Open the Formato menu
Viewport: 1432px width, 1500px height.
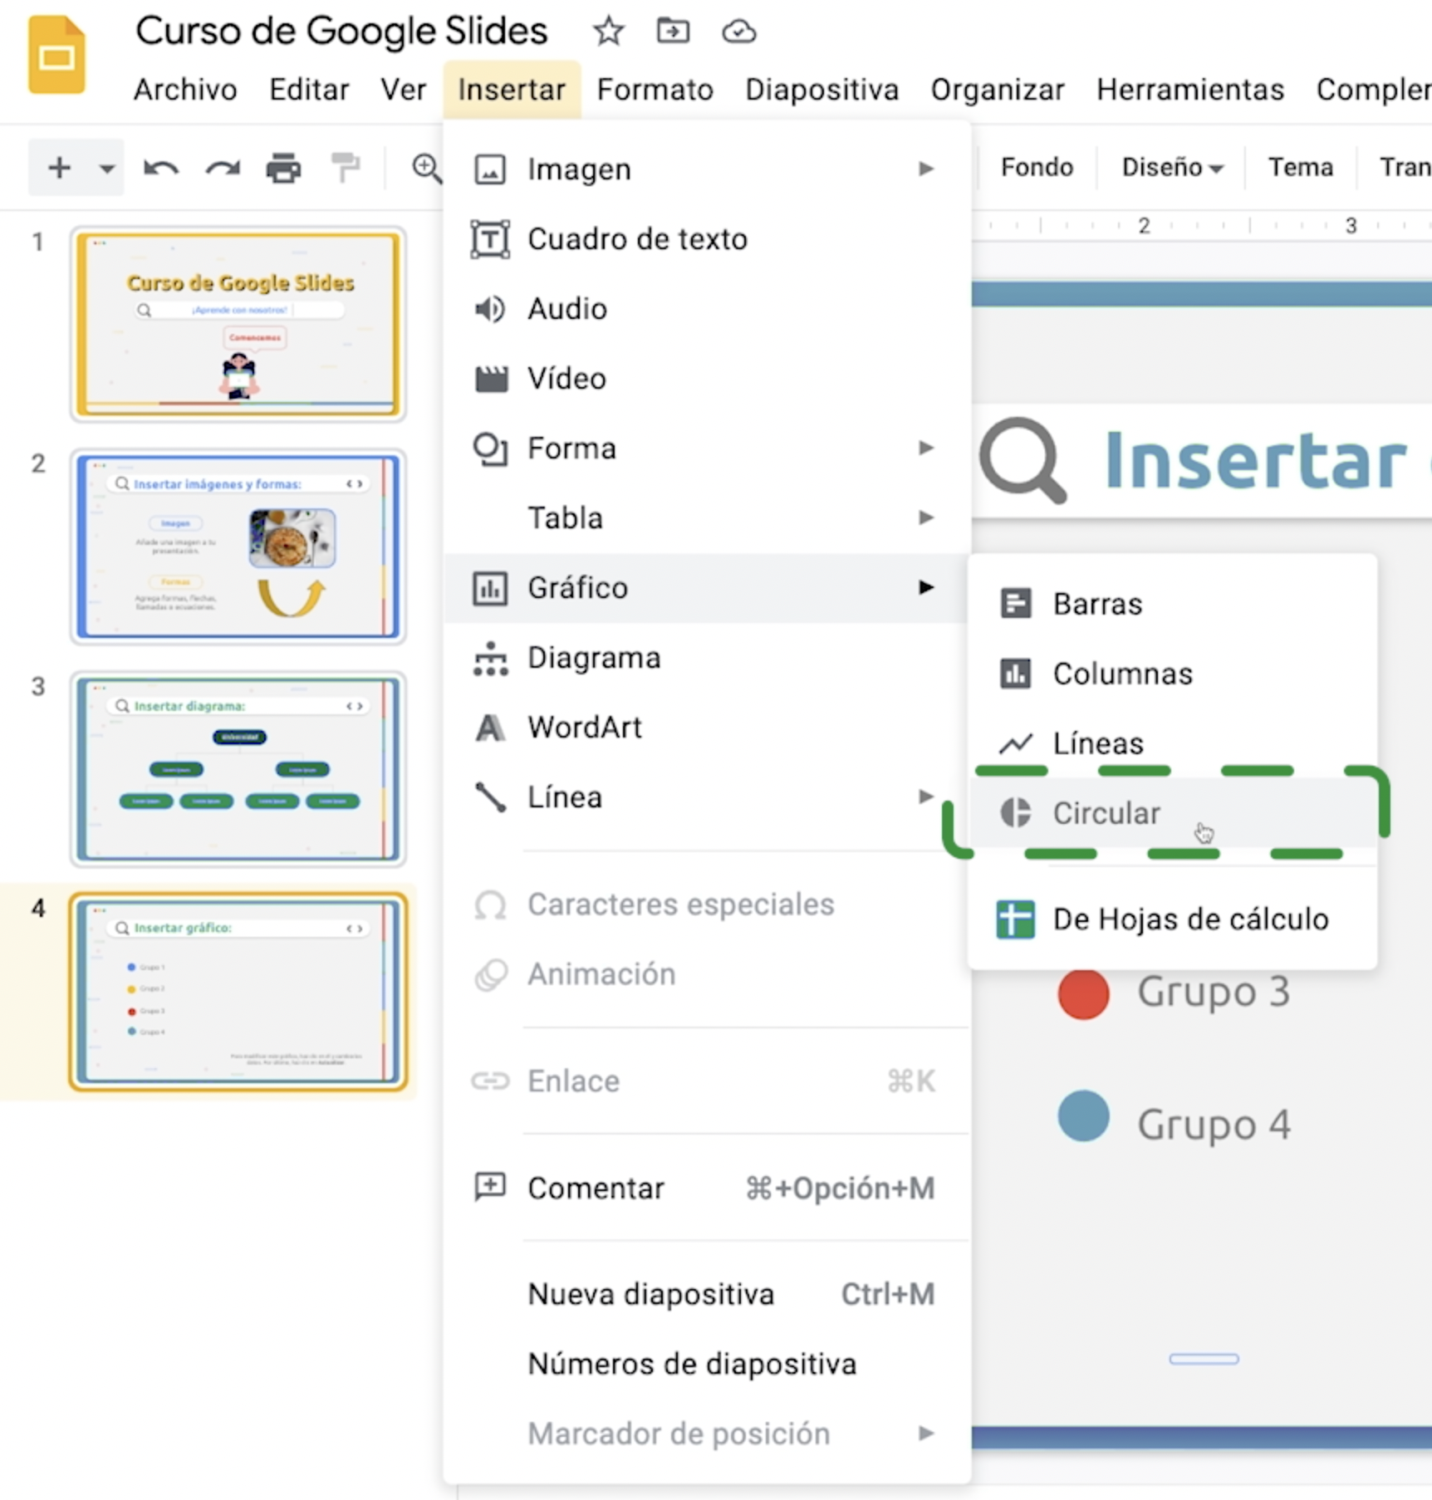(x=655, y=90)
